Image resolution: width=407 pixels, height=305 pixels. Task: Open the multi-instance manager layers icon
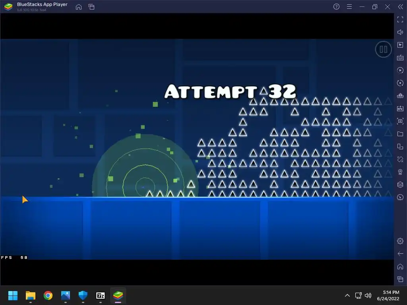coord(400,185)
